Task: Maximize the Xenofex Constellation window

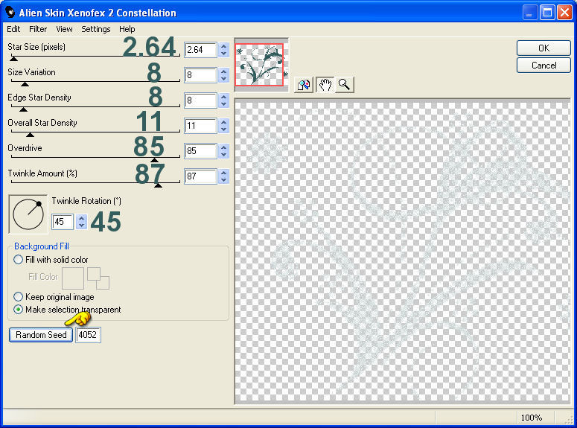Action: [x=547, y=13]
